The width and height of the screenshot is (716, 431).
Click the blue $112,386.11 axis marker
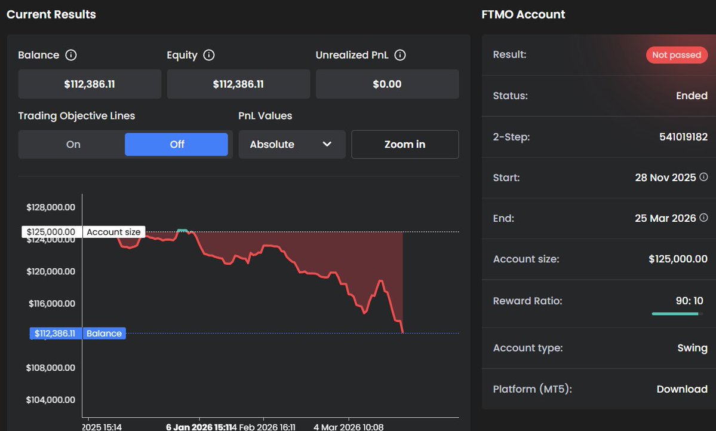tap(56, 333)
